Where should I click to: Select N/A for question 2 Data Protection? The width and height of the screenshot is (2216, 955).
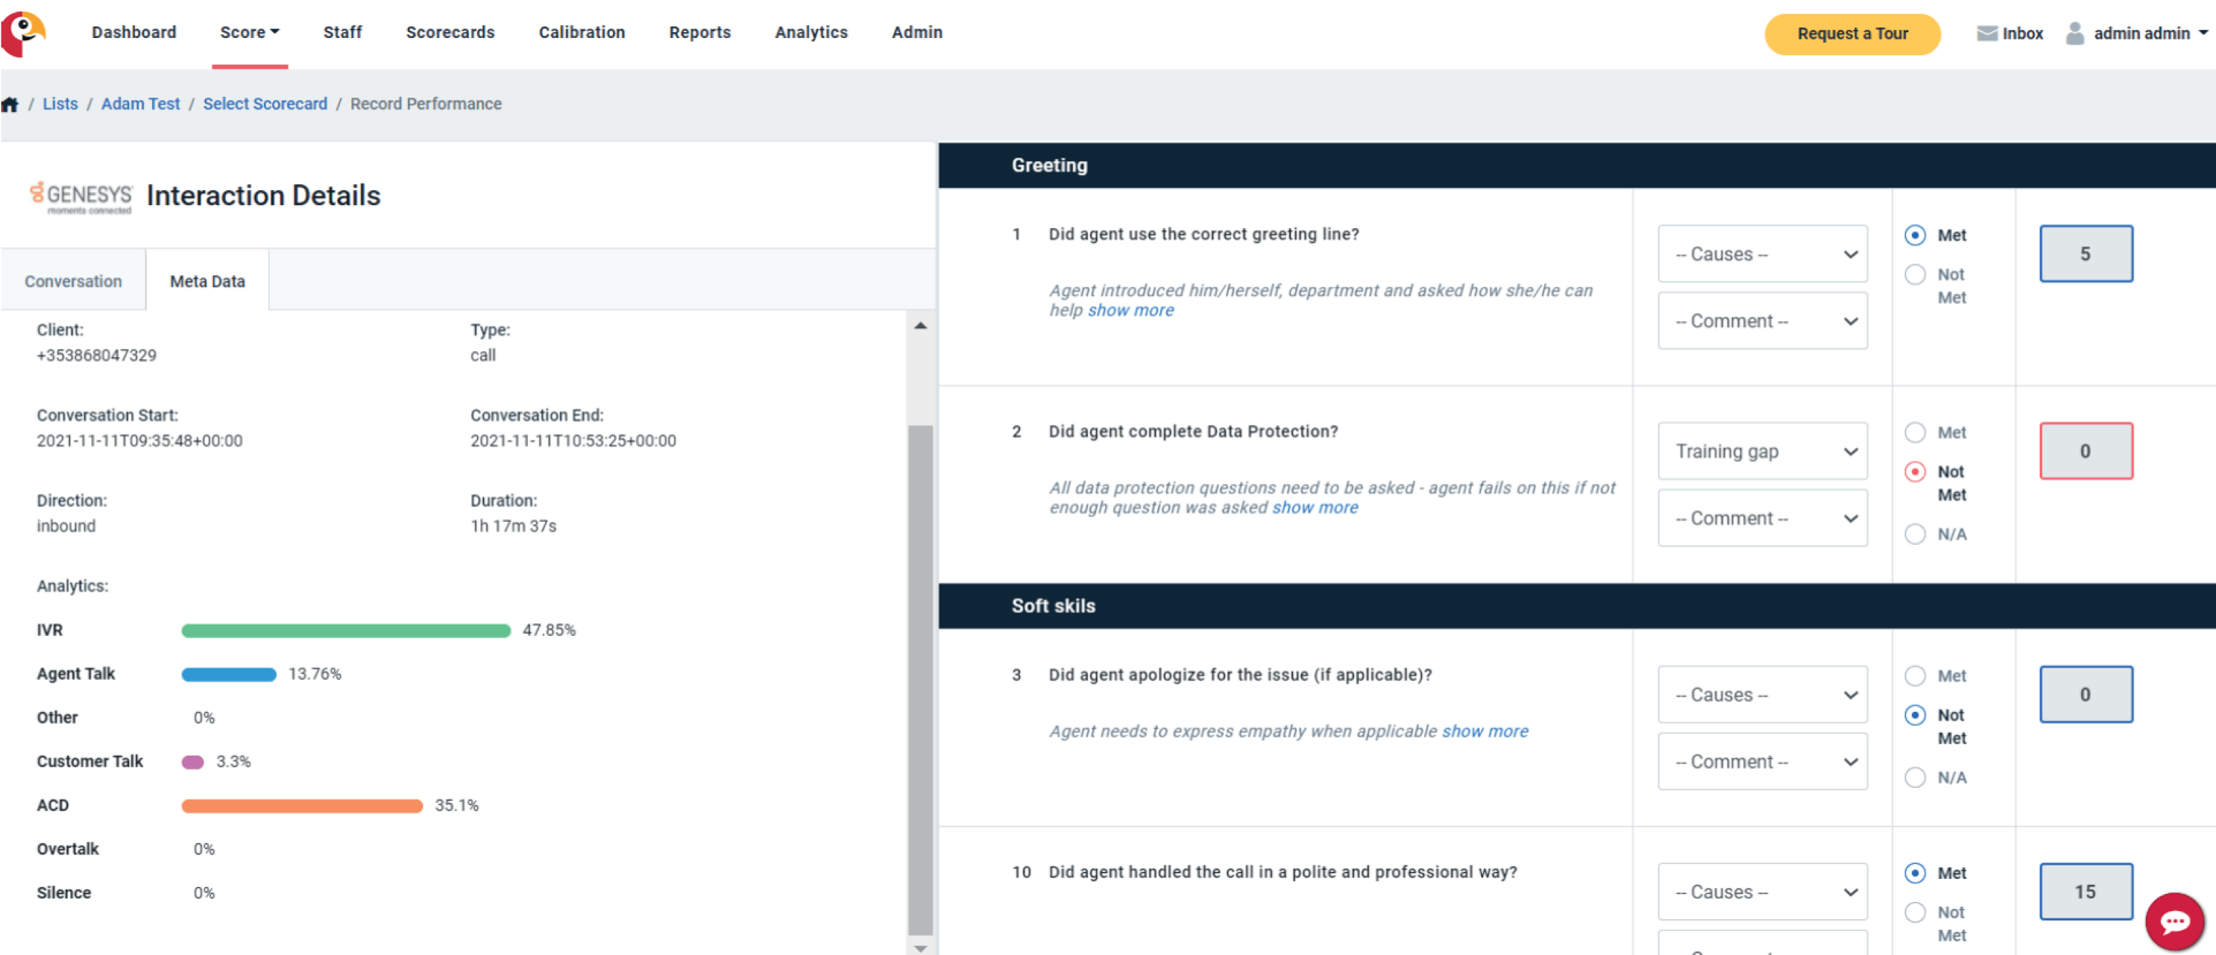pyautogui.click(x=1916, y=533)
